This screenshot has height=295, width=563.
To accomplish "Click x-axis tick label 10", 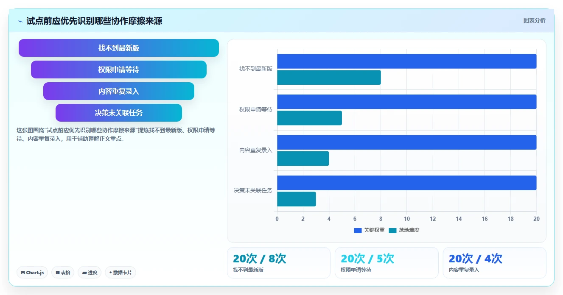I will (407, 219).
